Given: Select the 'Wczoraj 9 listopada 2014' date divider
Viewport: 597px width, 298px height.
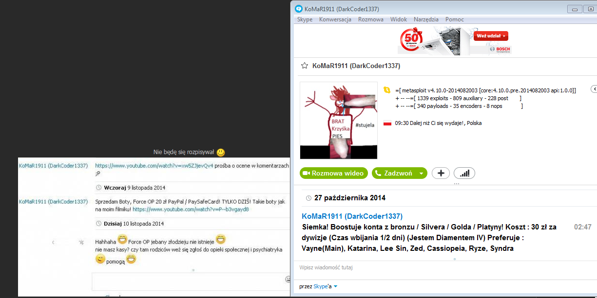Looking at the screenshot, I should click(134, 187).
